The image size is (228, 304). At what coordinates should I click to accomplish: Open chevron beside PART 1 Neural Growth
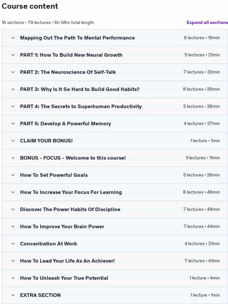click(x=13, y=55)
